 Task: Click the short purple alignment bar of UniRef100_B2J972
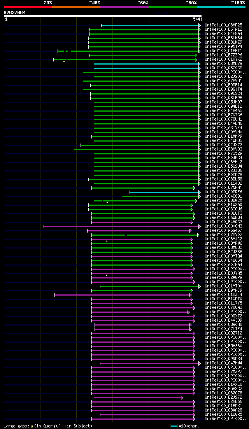point(139,398)
